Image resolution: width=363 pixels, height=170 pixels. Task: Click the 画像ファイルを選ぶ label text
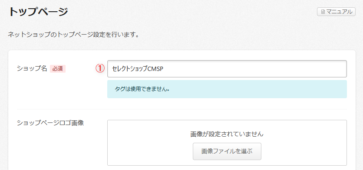point(227,151)
